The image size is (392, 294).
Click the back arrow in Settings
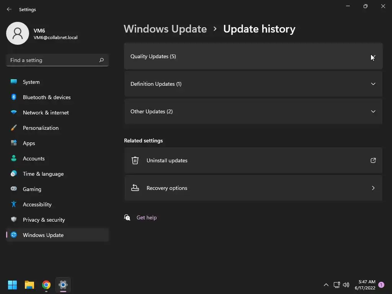tap(9, 9)
